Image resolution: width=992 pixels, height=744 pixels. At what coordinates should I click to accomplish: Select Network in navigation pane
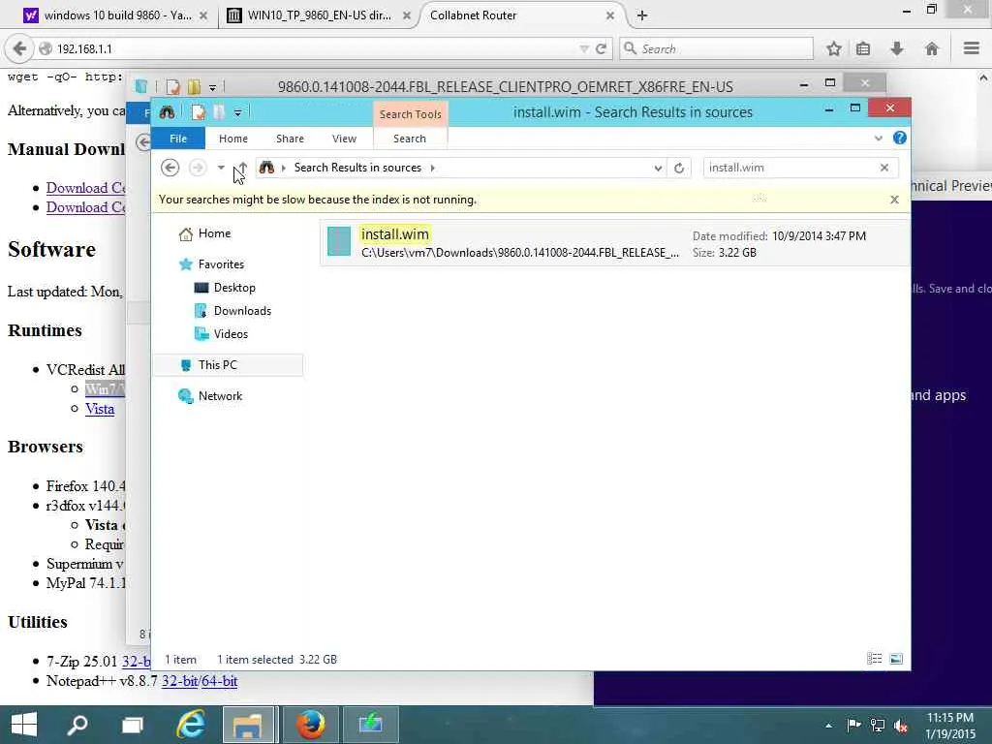(x=220, y=396)
